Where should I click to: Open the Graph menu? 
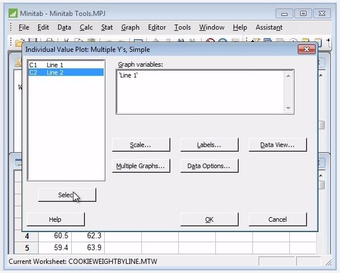130,27
